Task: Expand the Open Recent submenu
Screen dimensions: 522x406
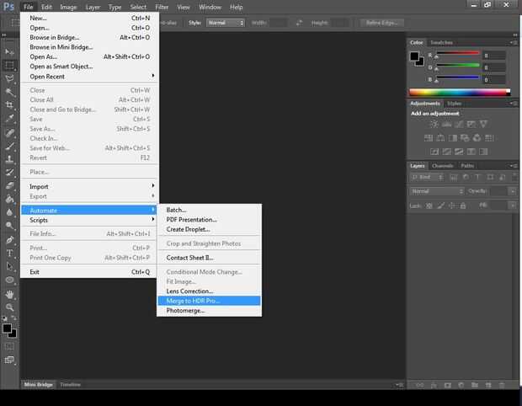Action: click(x=91, y=77)
